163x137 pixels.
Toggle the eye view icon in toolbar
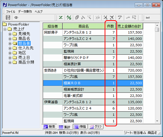click(16, 18)
